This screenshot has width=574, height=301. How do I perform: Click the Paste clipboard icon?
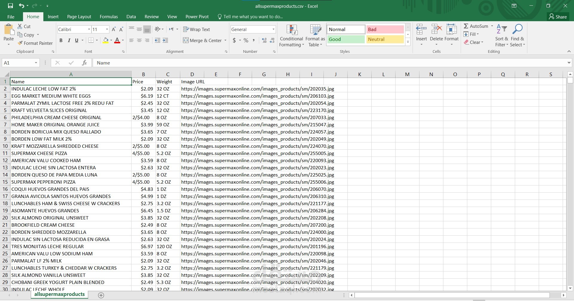point(9,30)
